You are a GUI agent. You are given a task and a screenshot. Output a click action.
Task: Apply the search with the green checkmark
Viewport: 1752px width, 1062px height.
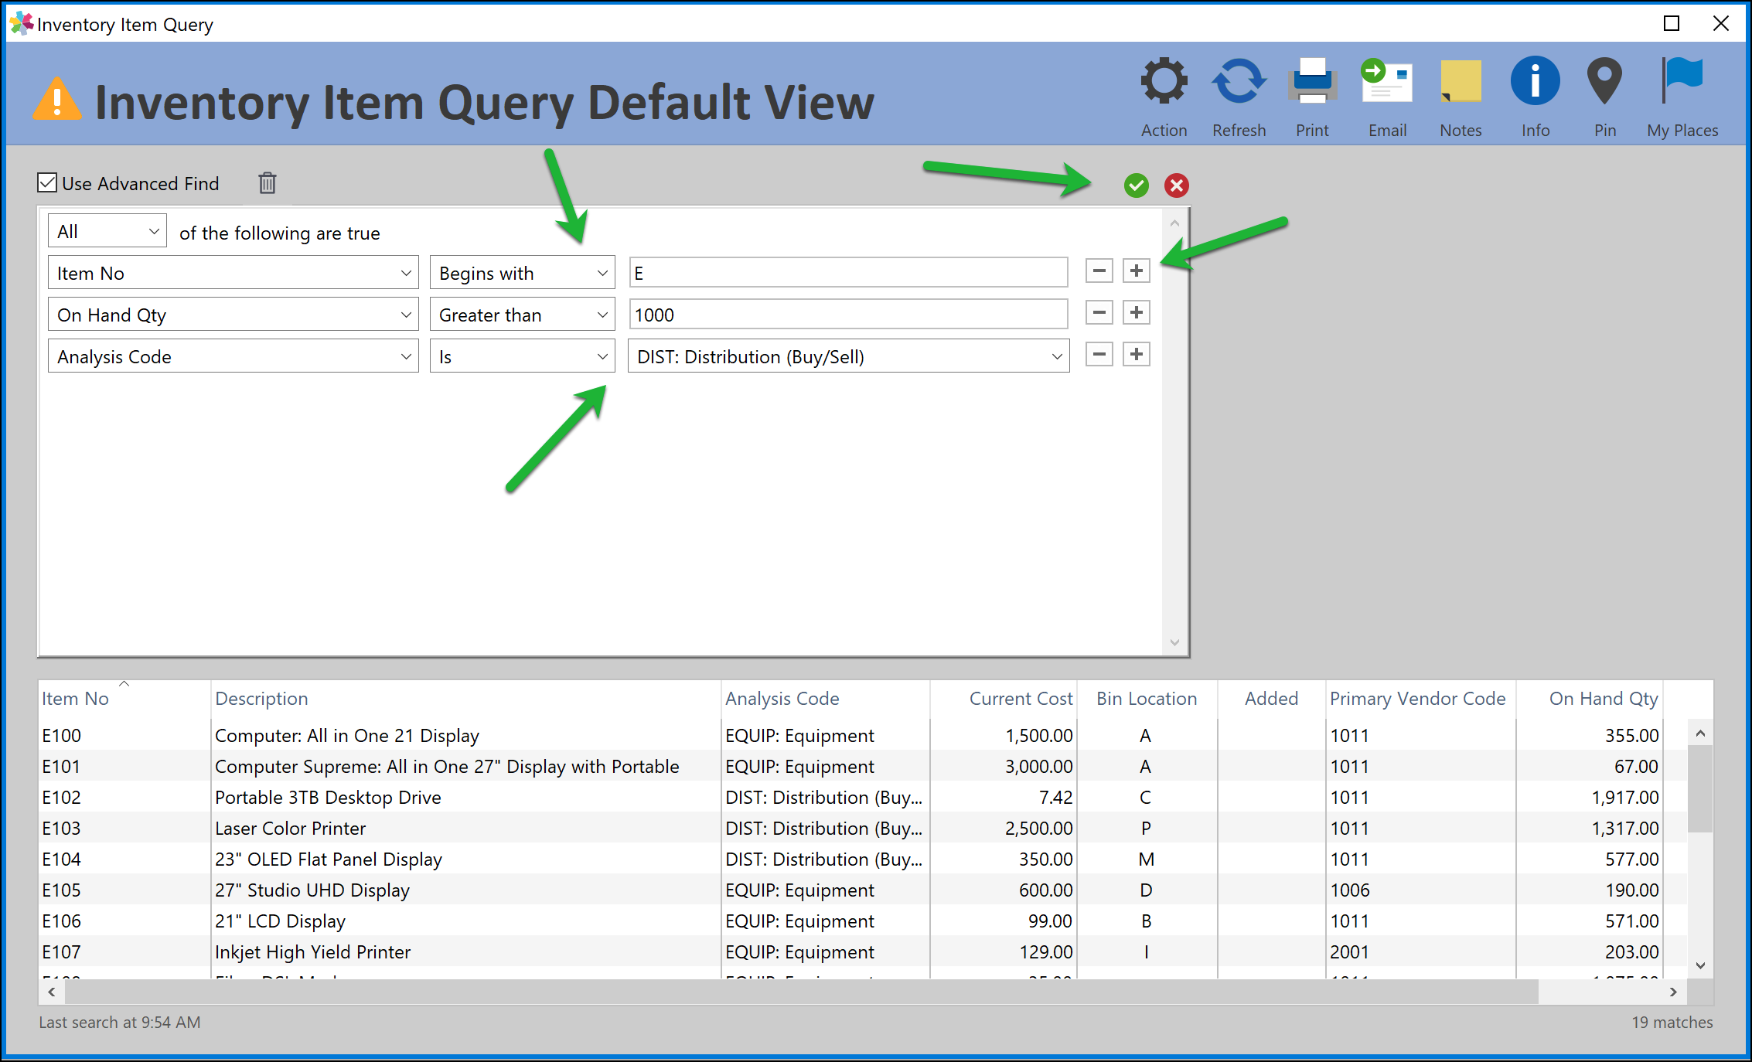[x=1136, y=185]
